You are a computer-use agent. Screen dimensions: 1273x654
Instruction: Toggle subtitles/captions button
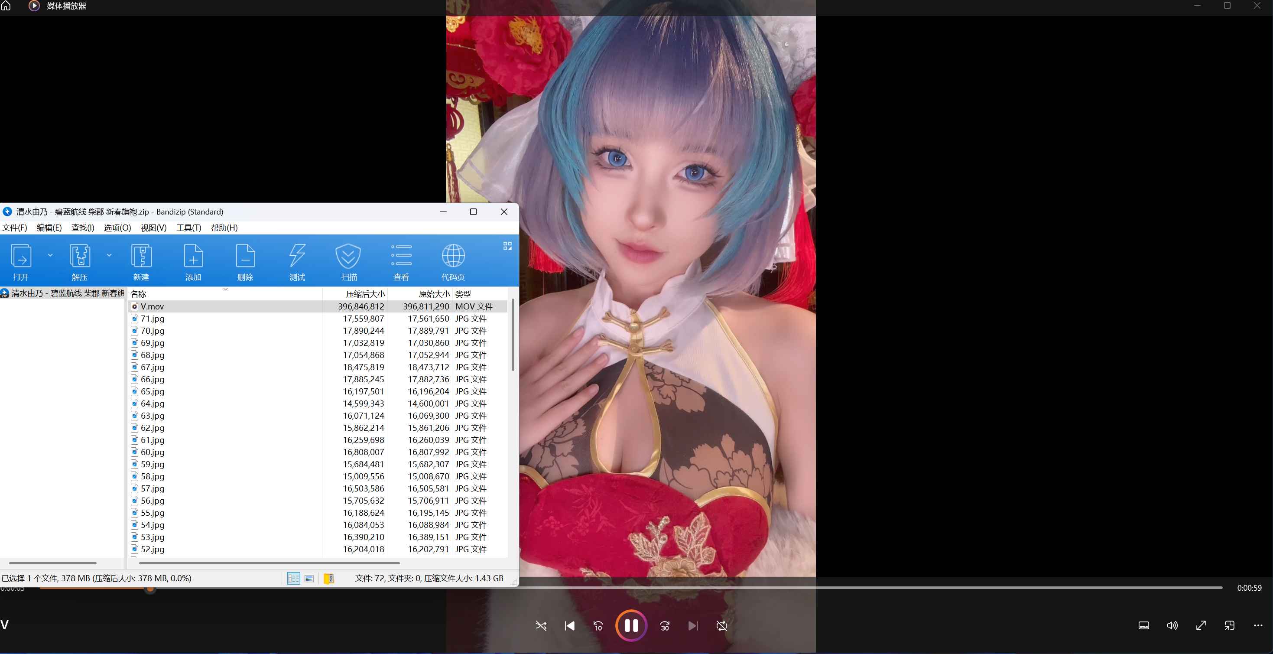[x=1143, y=626]
